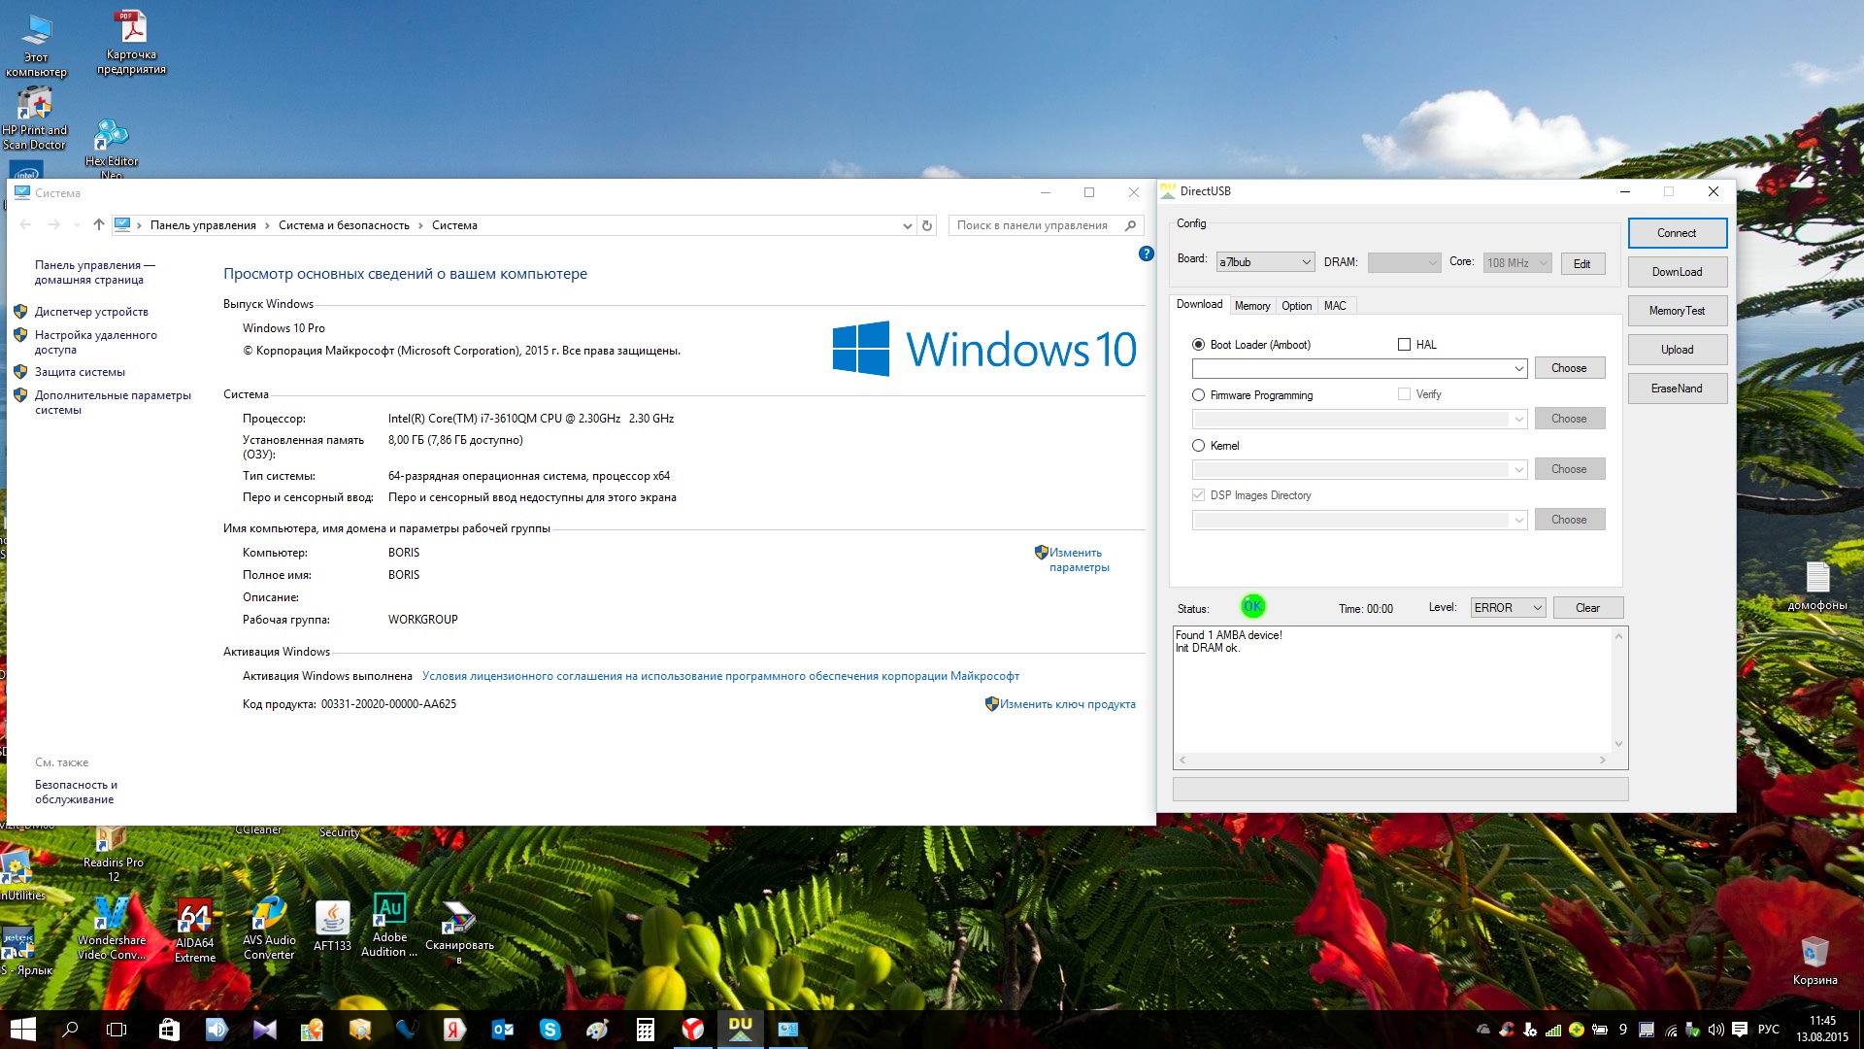Select the Kernel radio button
This screenshot has height=1049, width=1864.
(x=1198, y=446)
